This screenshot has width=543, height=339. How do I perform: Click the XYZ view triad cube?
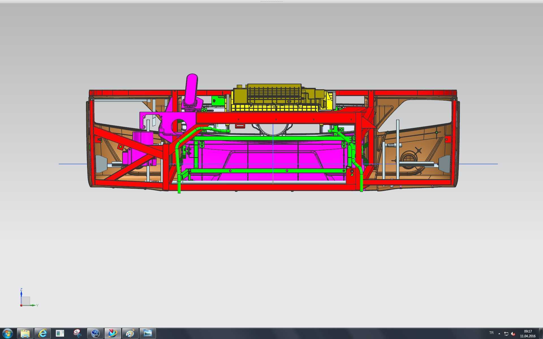click(26, 301)
